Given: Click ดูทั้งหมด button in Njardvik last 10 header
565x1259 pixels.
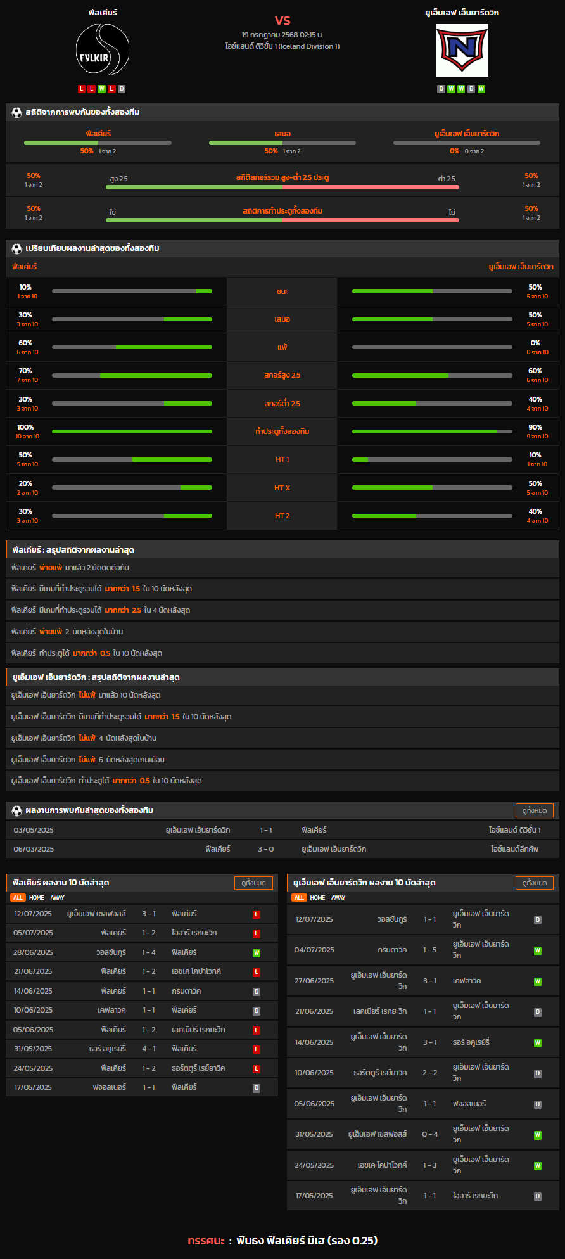Looking at the screenshot, I should point(535,883).
